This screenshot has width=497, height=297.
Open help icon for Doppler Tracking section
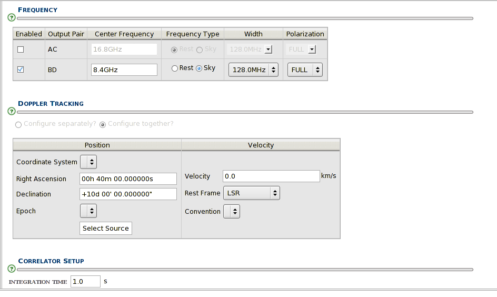pyautogui.click(x=12, y=111)
